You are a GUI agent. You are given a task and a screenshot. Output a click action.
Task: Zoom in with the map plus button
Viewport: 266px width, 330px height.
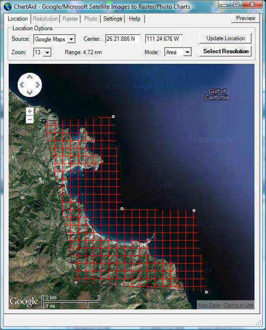click(x=30, y=111)
